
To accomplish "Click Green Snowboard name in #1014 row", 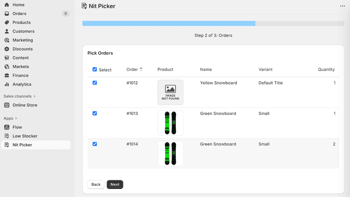I will click(218, 144).
